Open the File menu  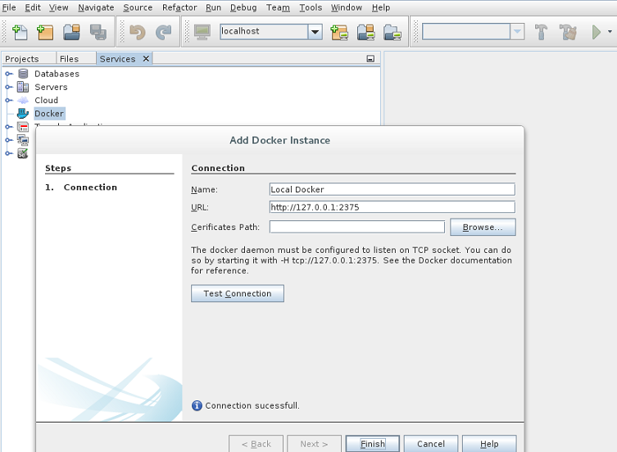9,7
